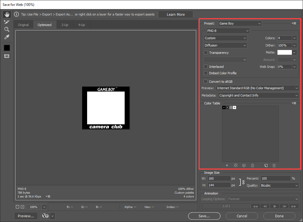Toggle Slices Visibility icon

point(7,56)
